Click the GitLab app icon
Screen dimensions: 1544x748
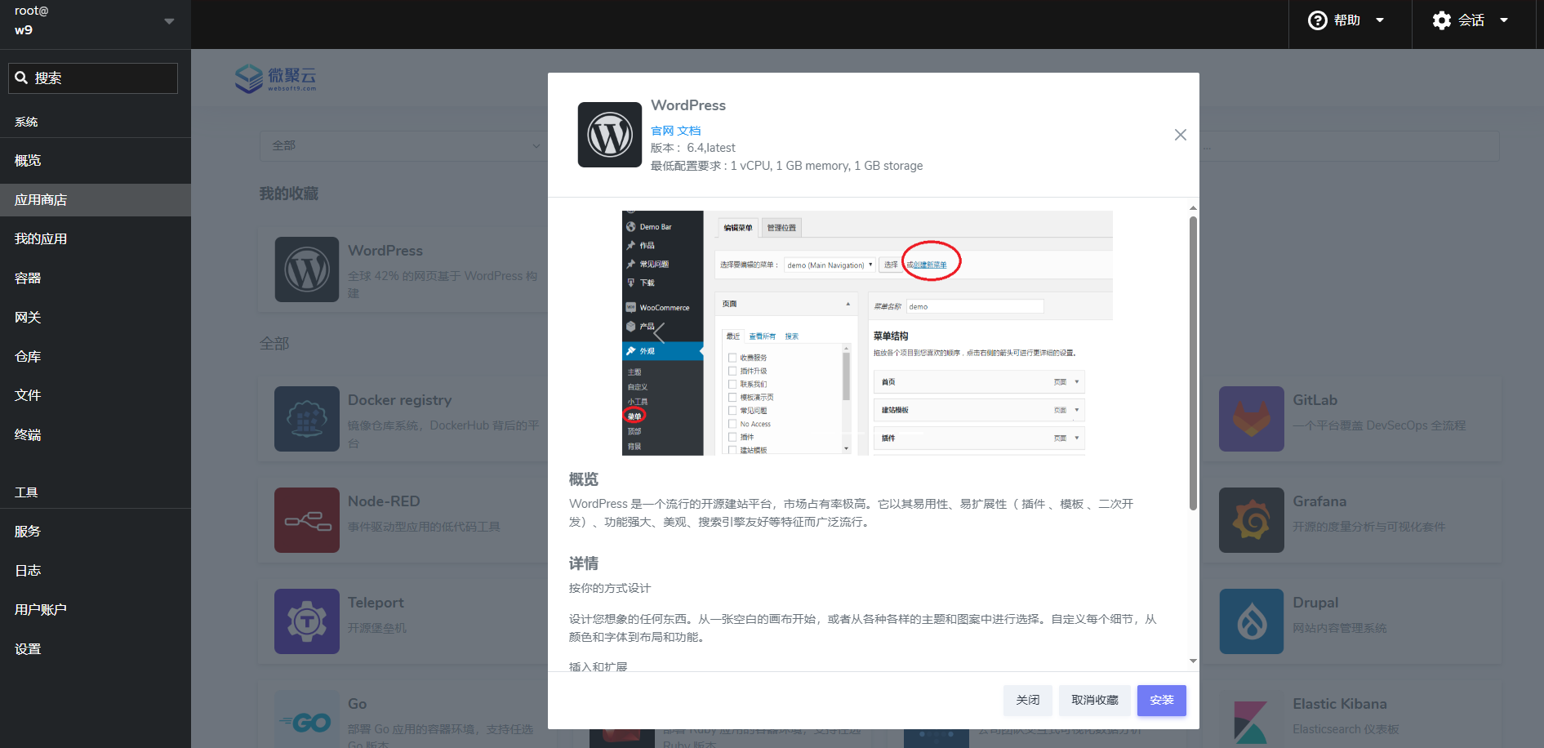[x=1251, y=419]
